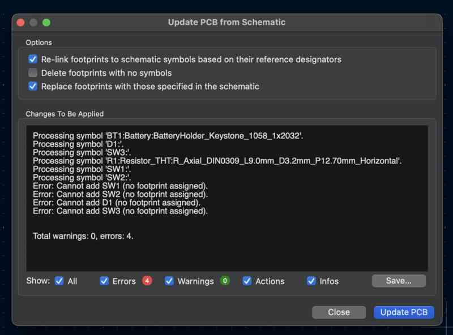The width and height of the screenshot is (453, 335).
Task: Disable re-linking footprints by reference designators
Action: tap(33, 59)
